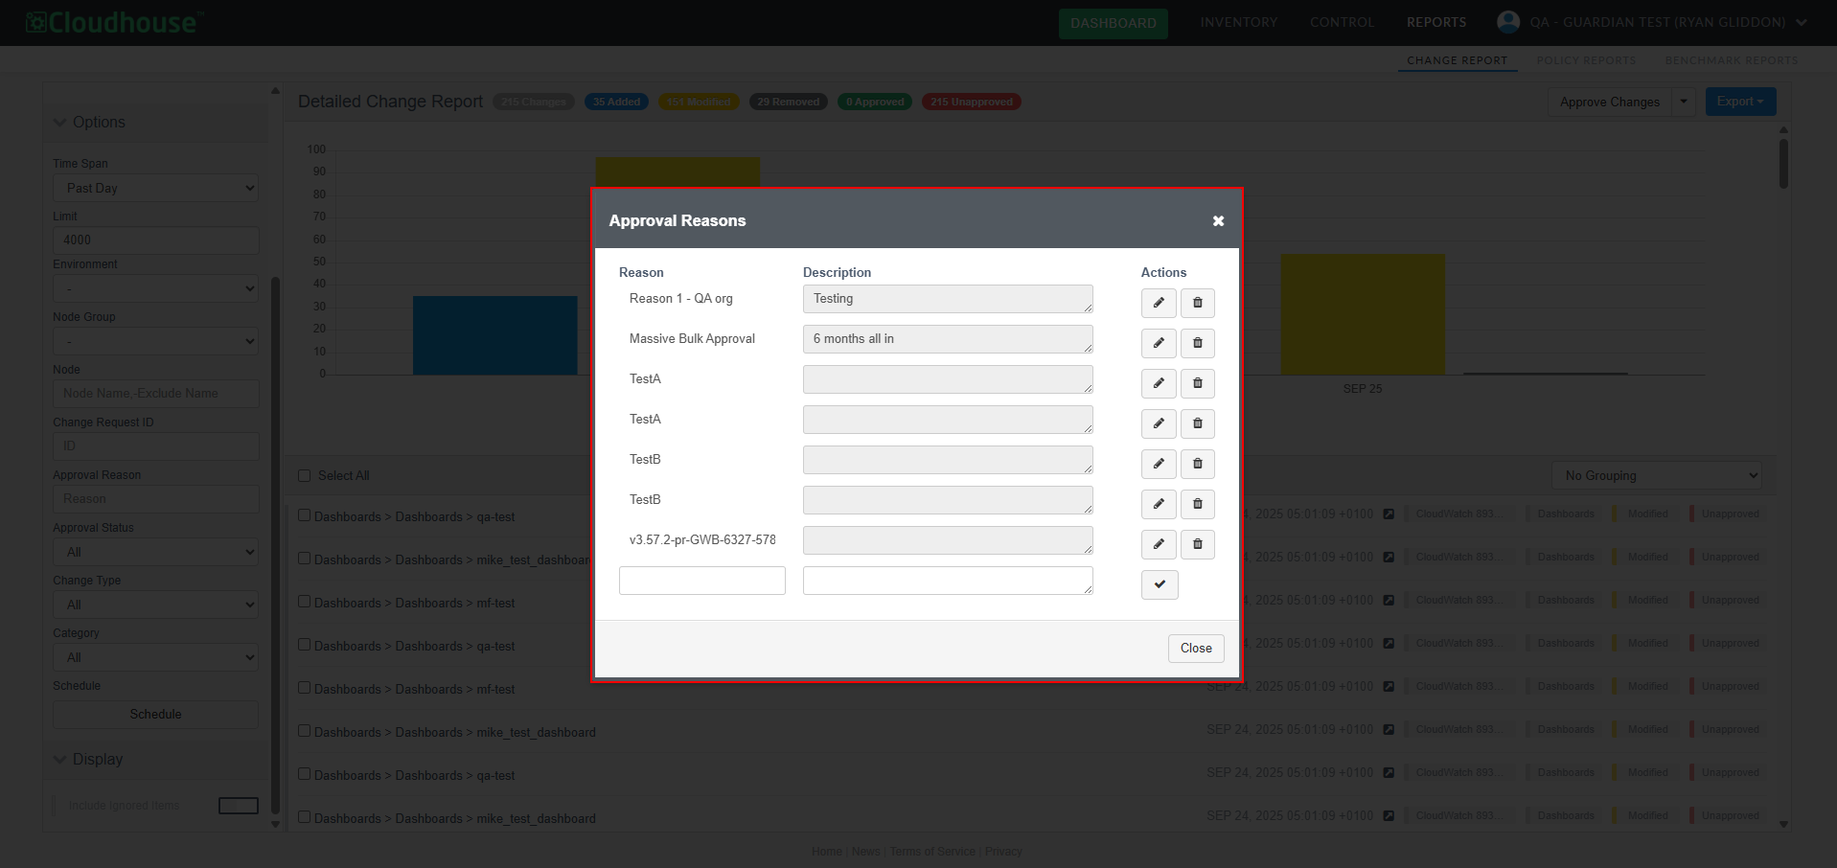The width and height of the screenshot is (1837, 868).
Task: Confirm new reason with checkmark button
Action: click(x=1159, y=584)
